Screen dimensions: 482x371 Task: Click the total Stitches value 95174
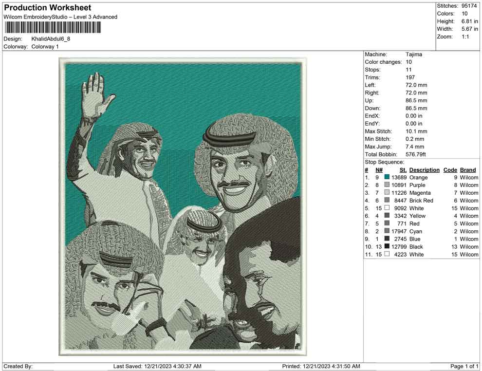pos(470,6)
